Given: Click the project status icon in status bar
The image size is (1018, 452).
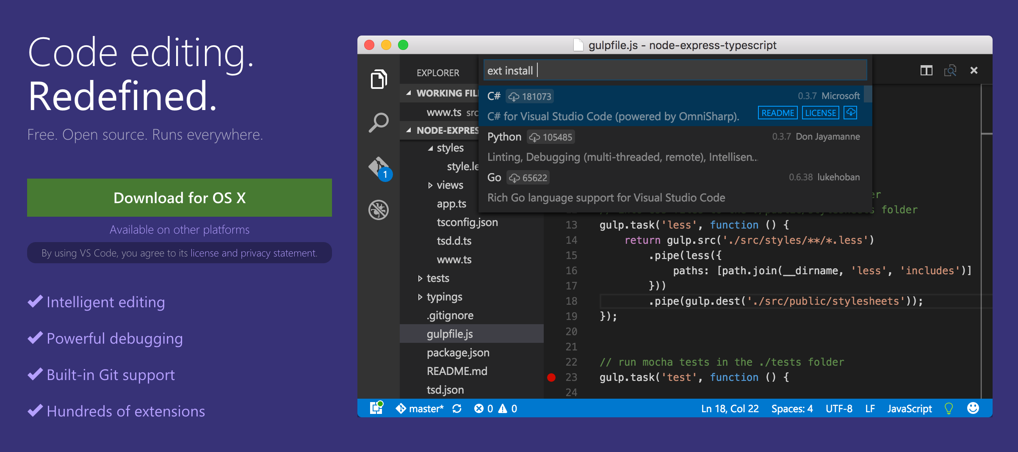Looking at the screenshot, I should (x=376, y=408).
